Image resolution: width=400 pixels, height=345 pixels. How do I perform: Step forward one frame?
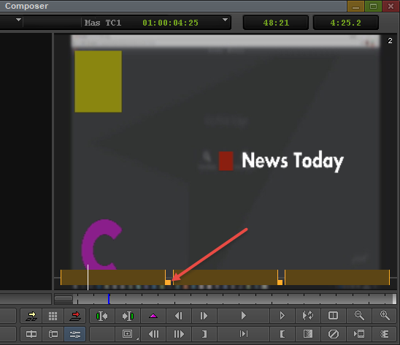coord(204,316)
